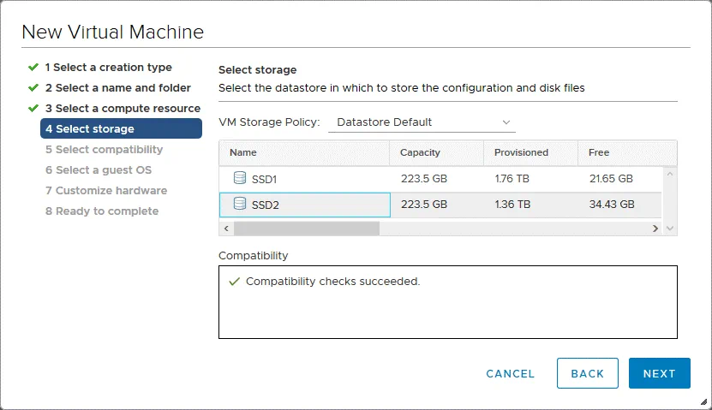
Task: Return to step 3 Select a compute resource
Action: [x=123, y=108]
